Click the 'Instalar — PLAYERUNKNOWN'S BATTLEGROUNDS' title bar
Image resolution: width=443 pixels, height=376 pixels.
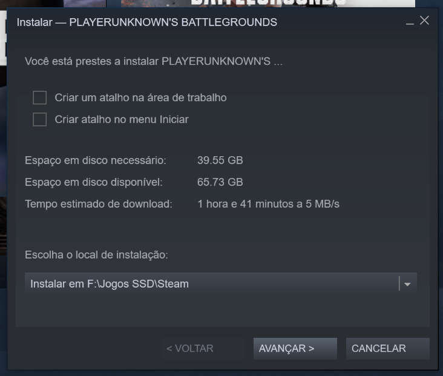147,22
